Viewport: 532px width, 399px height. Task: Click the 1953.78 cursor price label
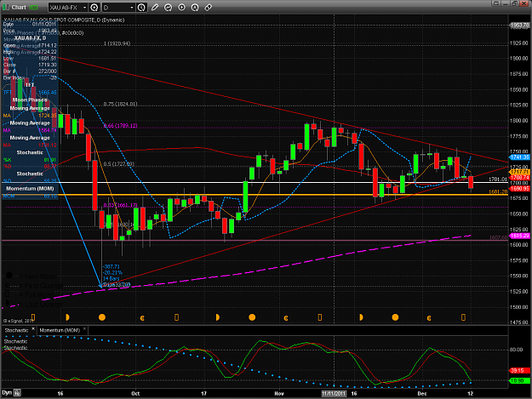point(519,26)
